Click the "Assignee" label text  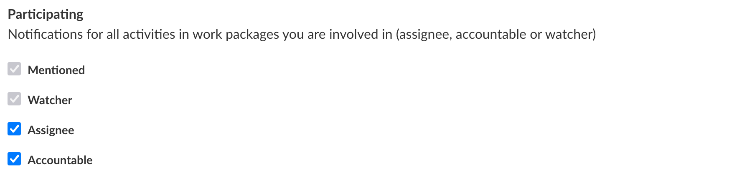pos(51,130)
